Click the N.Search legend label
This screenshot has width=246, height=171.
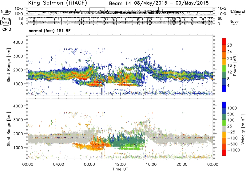[x=237, y=11]
